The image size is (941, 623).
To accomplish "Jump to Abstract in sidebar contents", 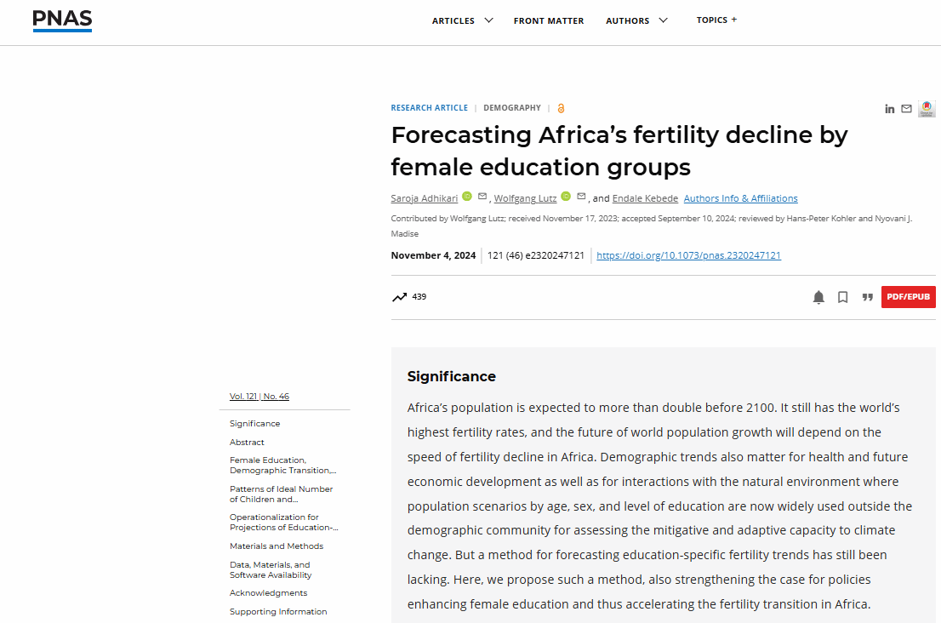I will point(247,443).
